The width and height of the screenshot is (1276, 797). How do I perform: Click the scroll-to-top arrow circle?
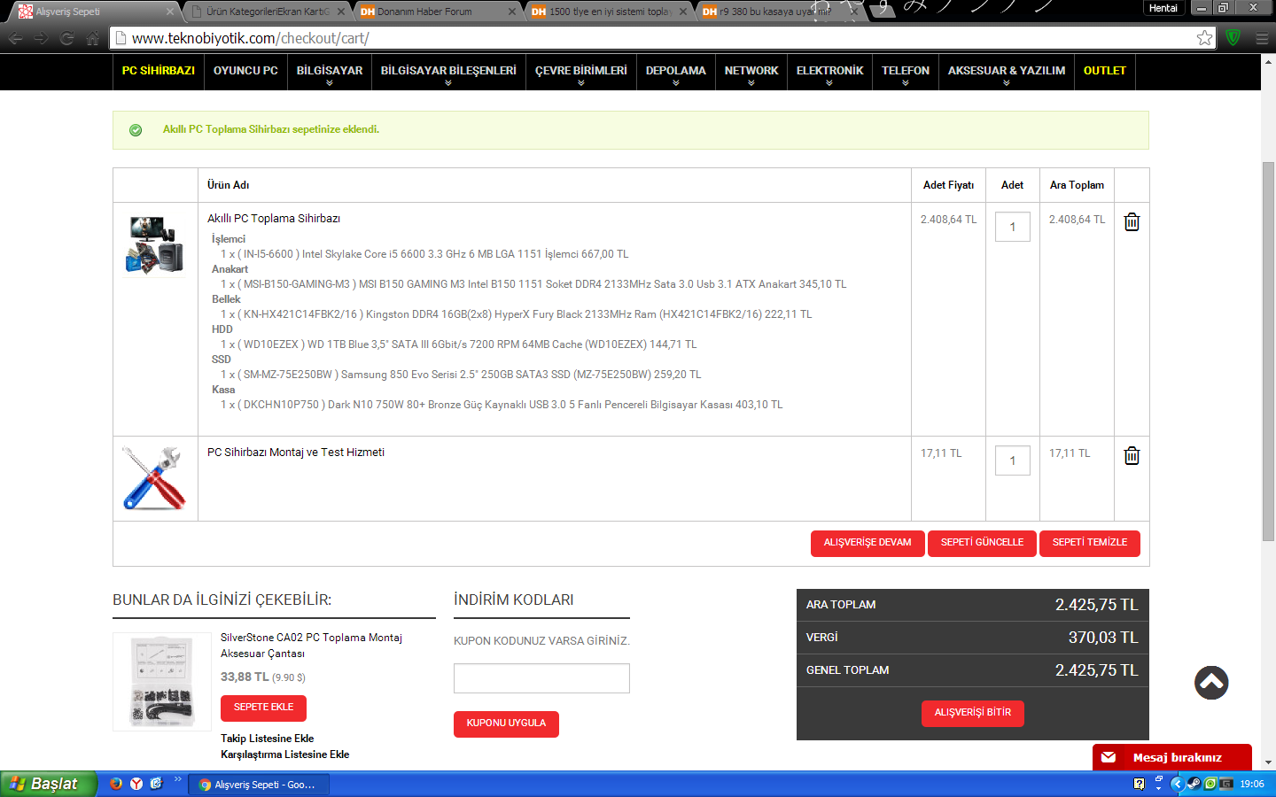[1211, 683]
